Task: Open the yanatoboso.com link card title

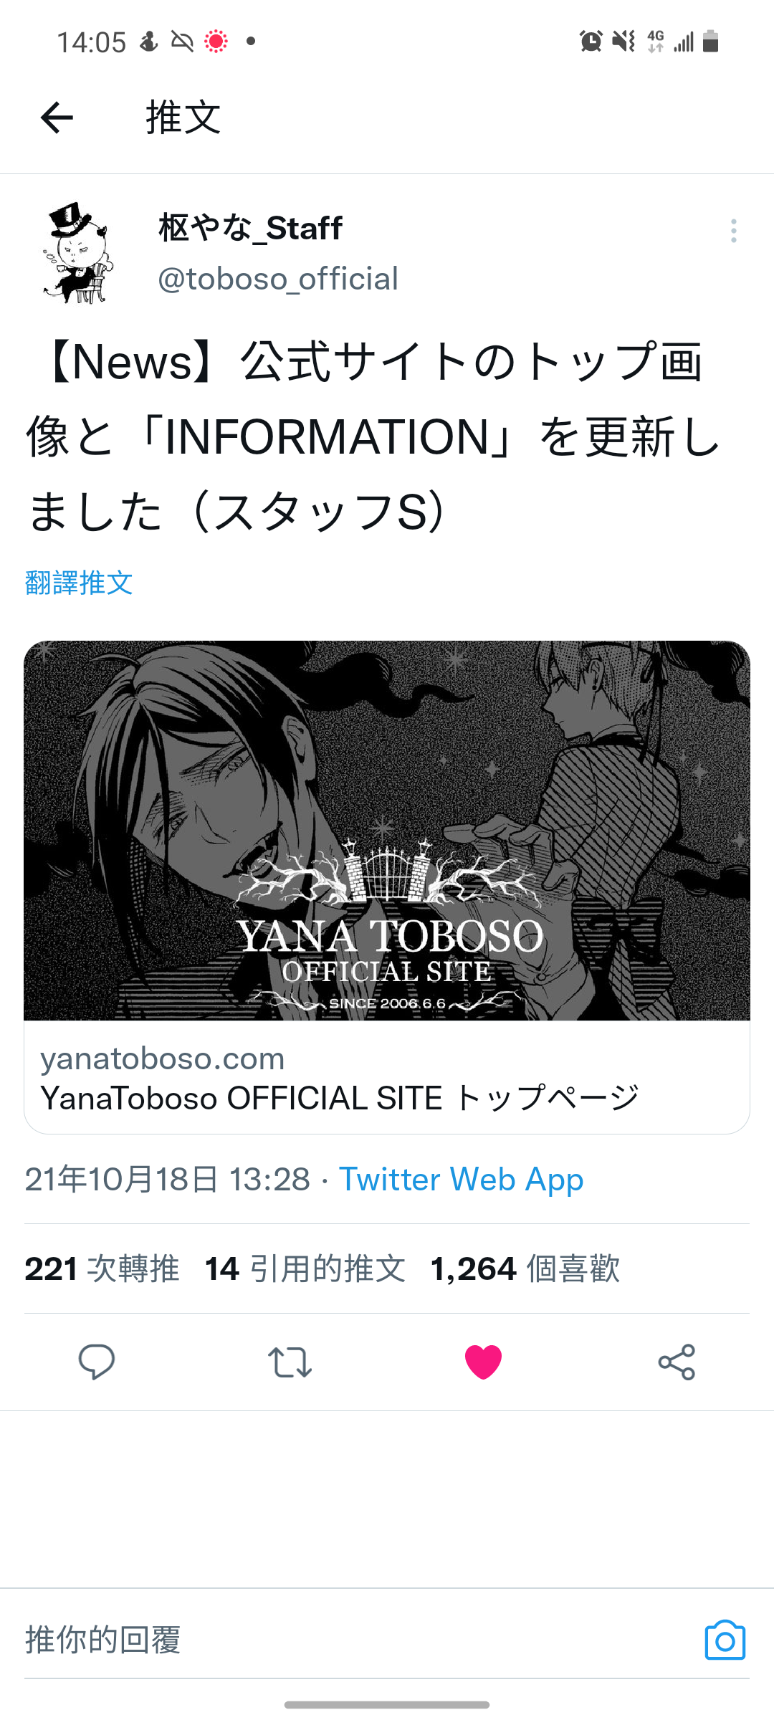Action: pos(339,1098)
